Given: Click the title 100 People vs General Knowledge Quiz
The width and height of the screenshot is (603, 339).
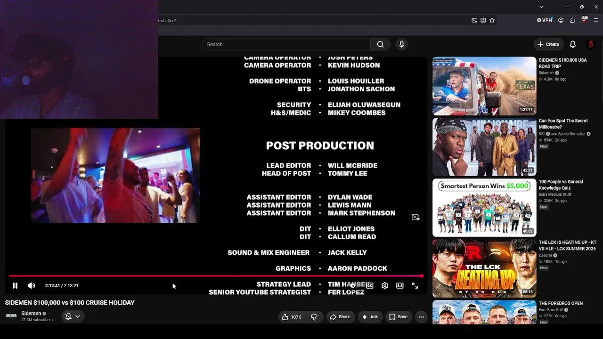Looking at the screenshot, I should [x=561, y=185].
